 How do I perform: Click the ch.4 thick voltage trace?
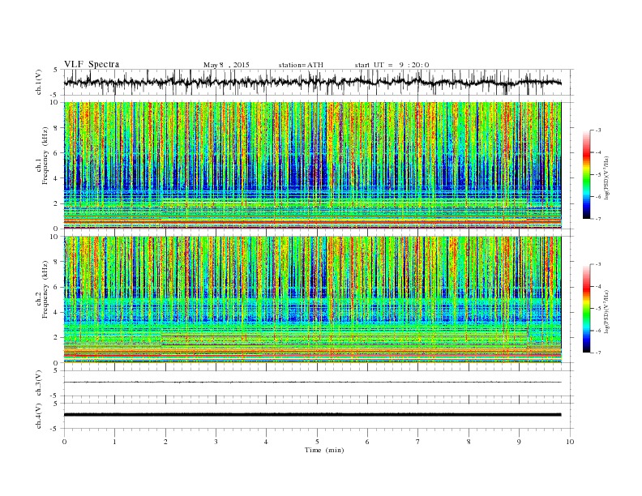(313, 415)
